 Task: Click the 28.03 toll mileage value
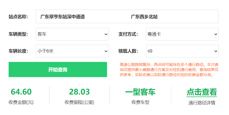click(x=79, y=92)
